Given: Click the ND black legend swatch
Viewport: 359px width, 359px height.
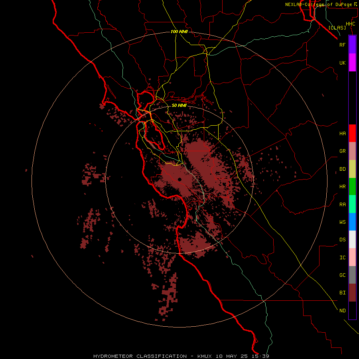Looking at the screenshot, I should point(352,310).
